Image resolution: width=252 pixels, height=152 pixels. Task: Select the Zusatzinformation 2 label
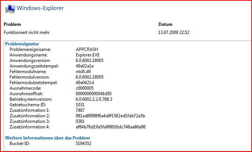click(29, 116)
